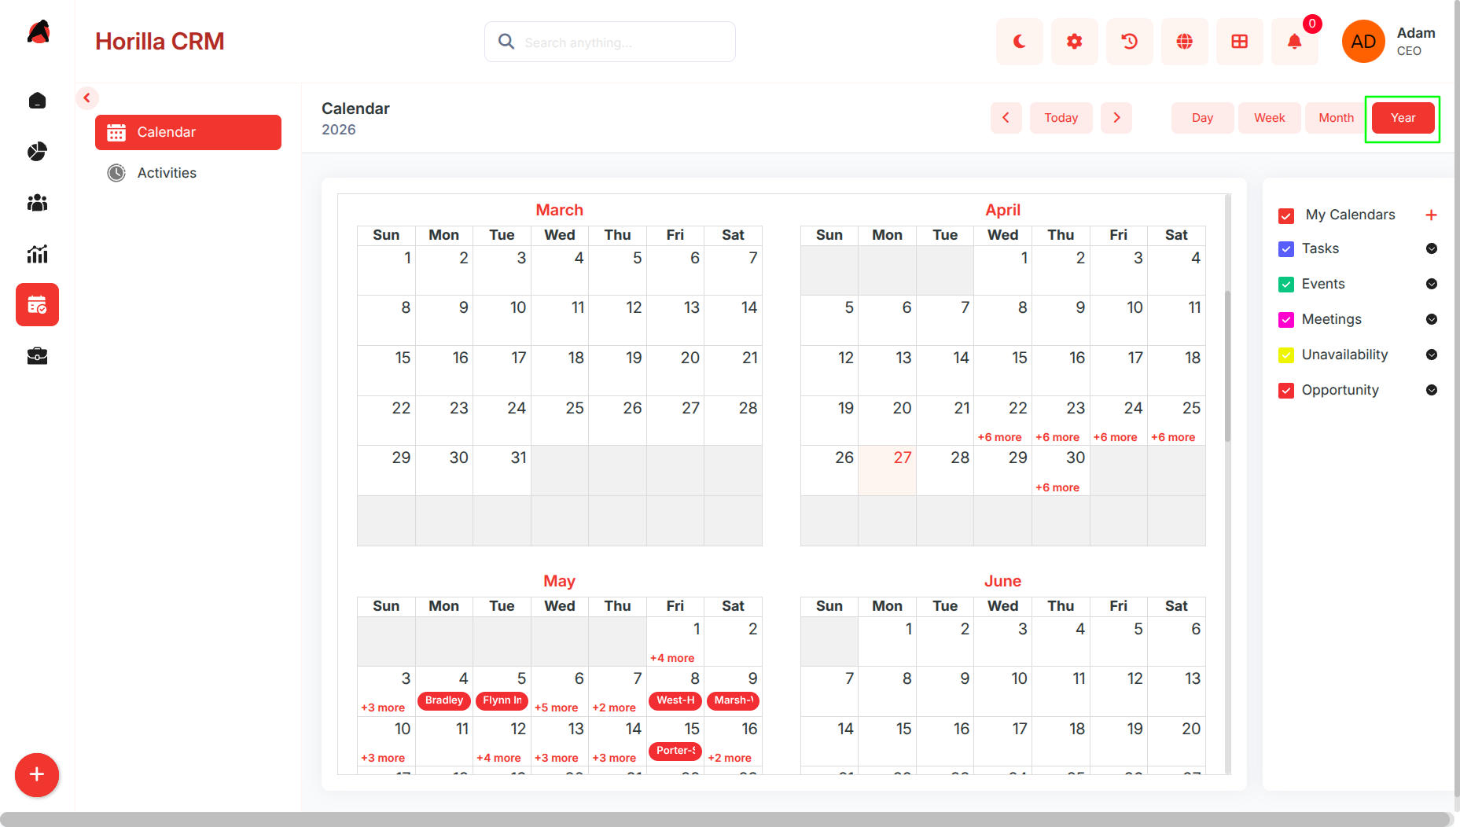Toggle the Meetings calendar checkbox

pos(1286,320)
